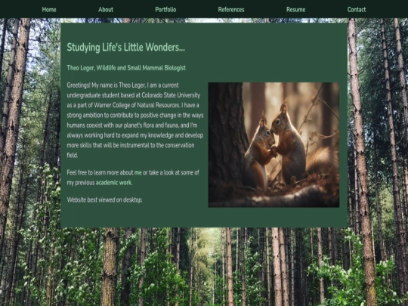Screen dimensions: 408x306
Task: Go to the Home page
Action: coord(49,10)
